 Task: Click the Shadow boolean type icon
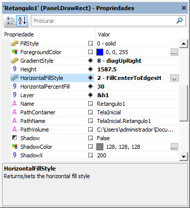pyautogui.click(x=15, y=138)
